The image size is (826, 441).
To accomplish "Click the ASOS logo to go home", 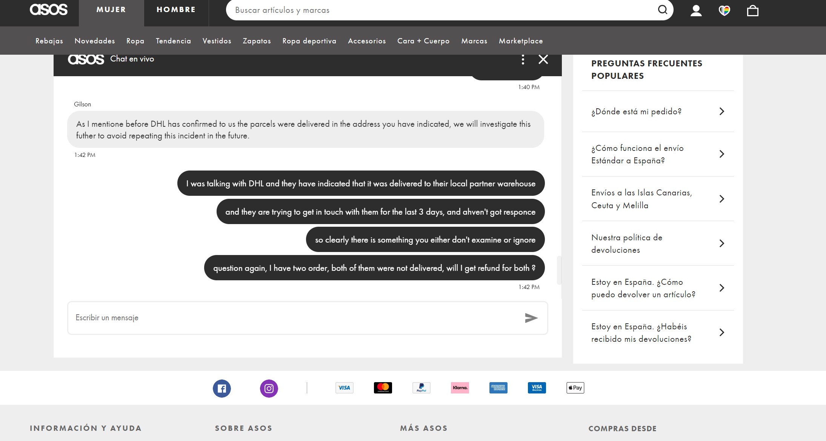I will (x=48, y=9).
